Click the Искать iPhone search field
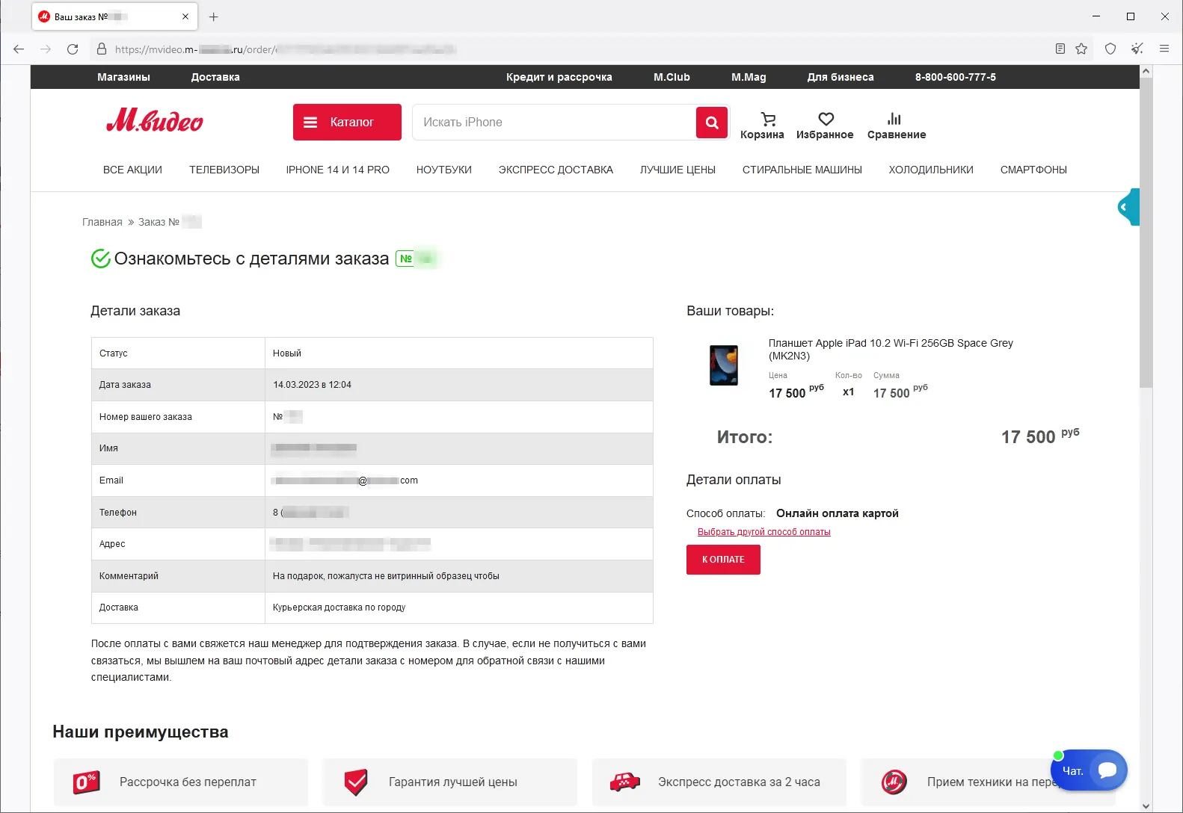 point(553,123)
